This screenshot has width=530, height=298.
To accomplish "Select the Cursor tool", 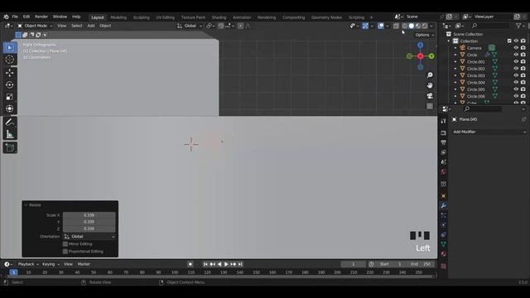I will pos(10,60).
